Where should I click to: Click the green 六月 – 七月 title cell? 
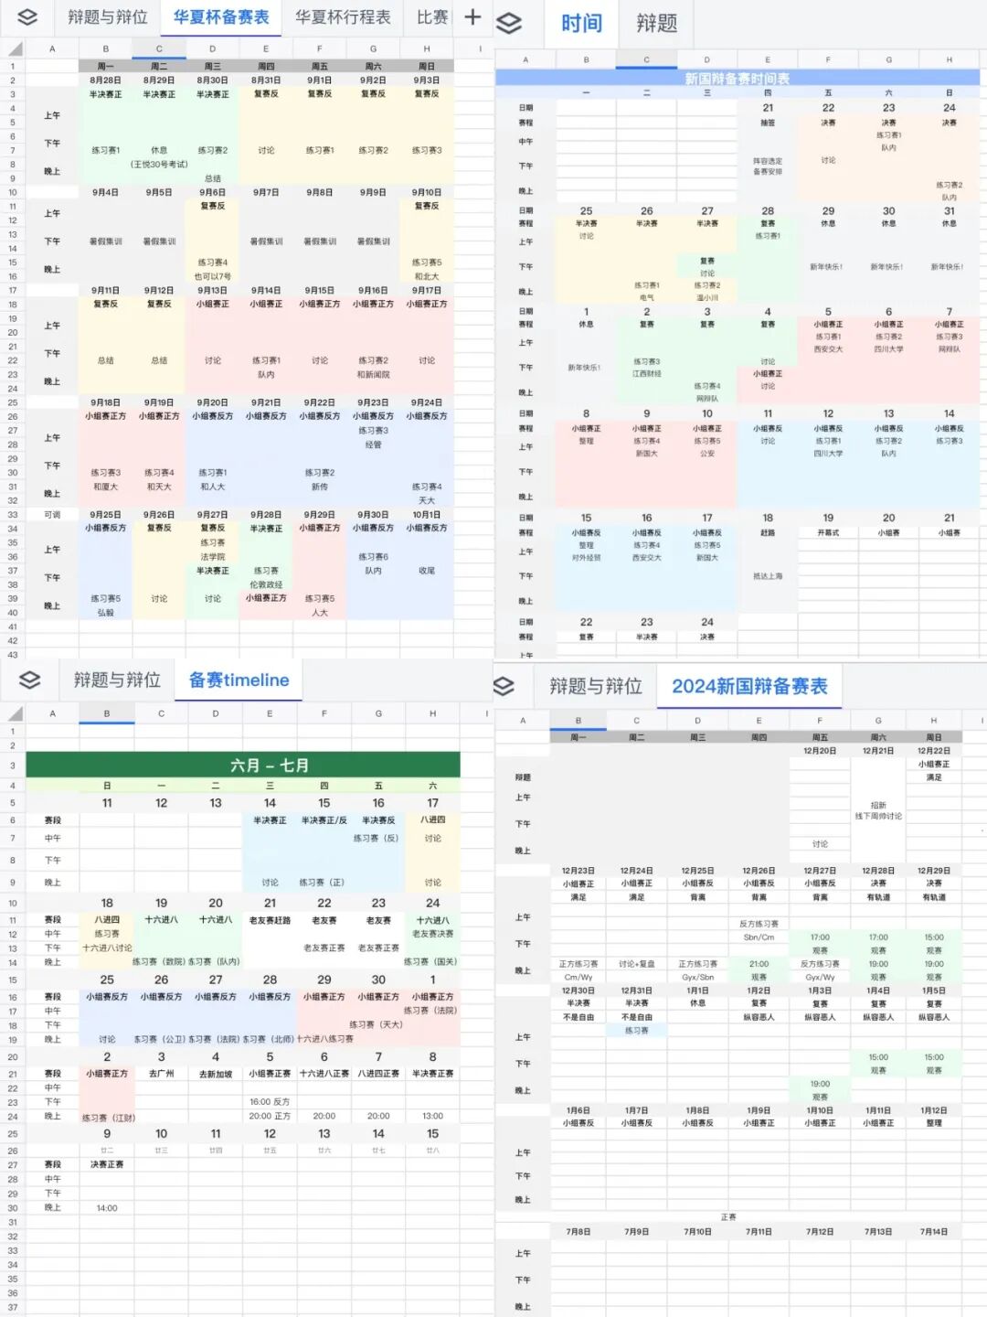[244, 766]
